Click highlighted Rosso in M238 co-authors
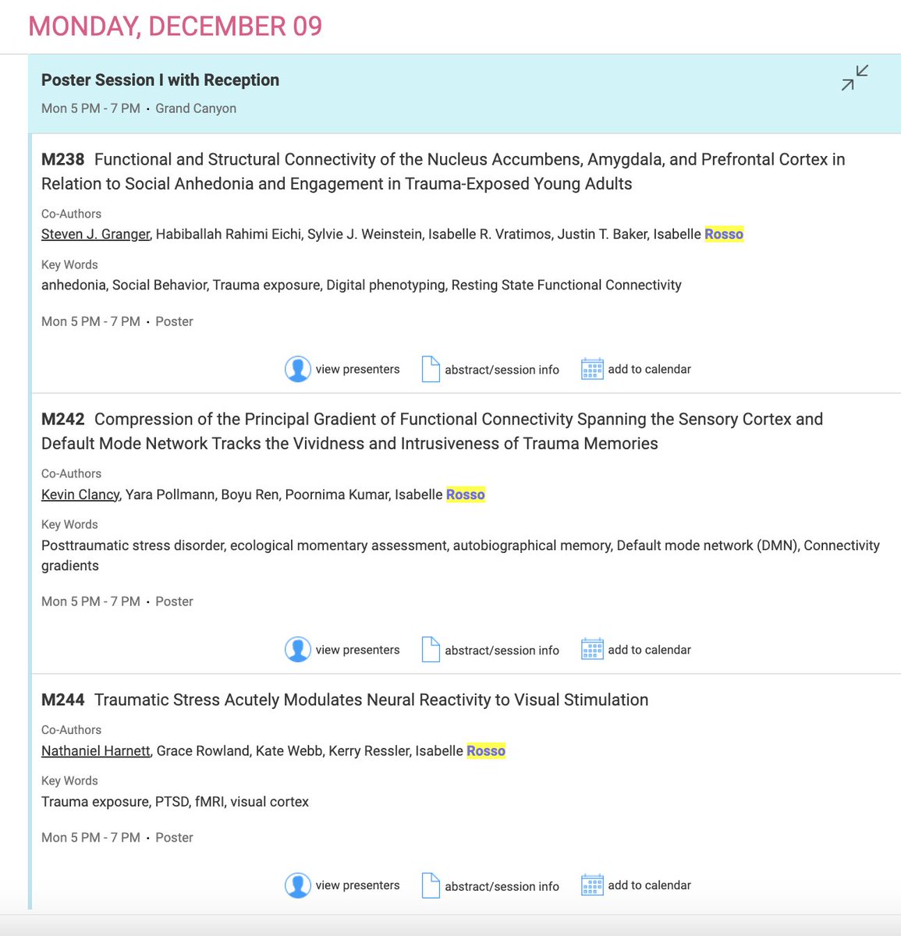901x936 pixels. tap(724, 234)
